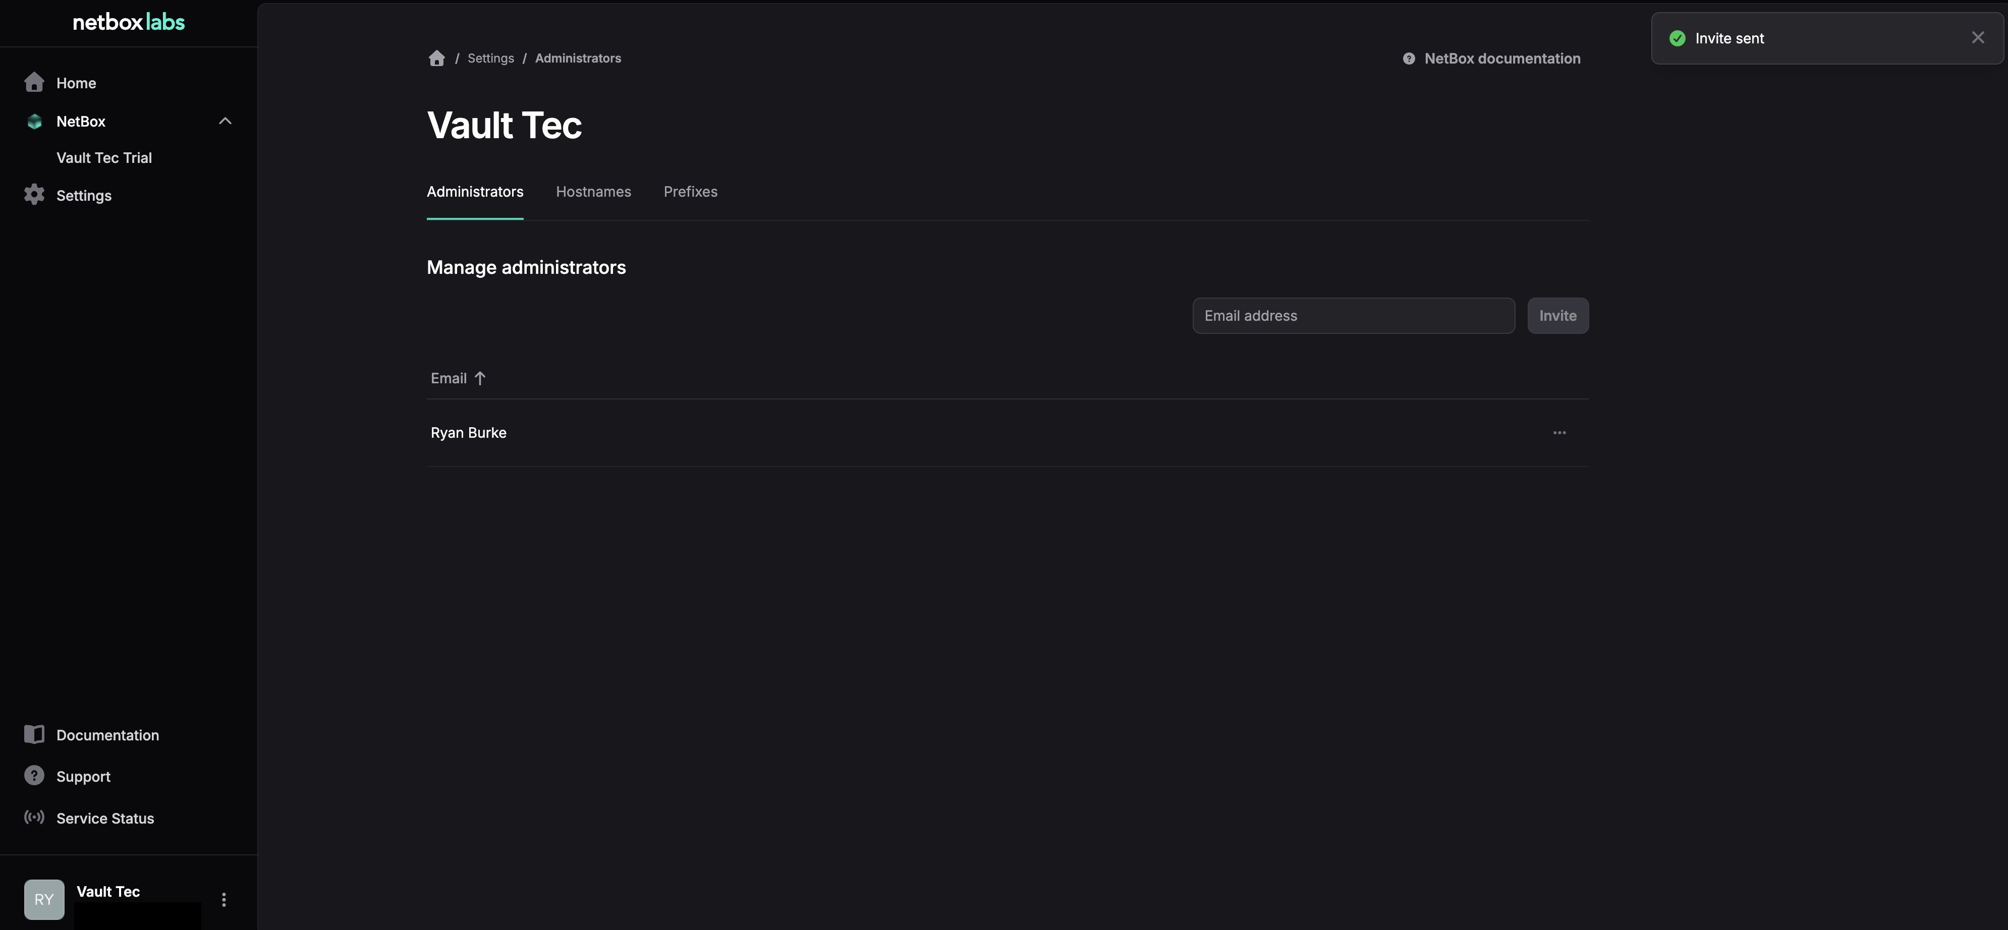Click the NetBox hexagon icon in sidebar
The width and height of the screenshot is (2008, 930).
coord(34,122)
